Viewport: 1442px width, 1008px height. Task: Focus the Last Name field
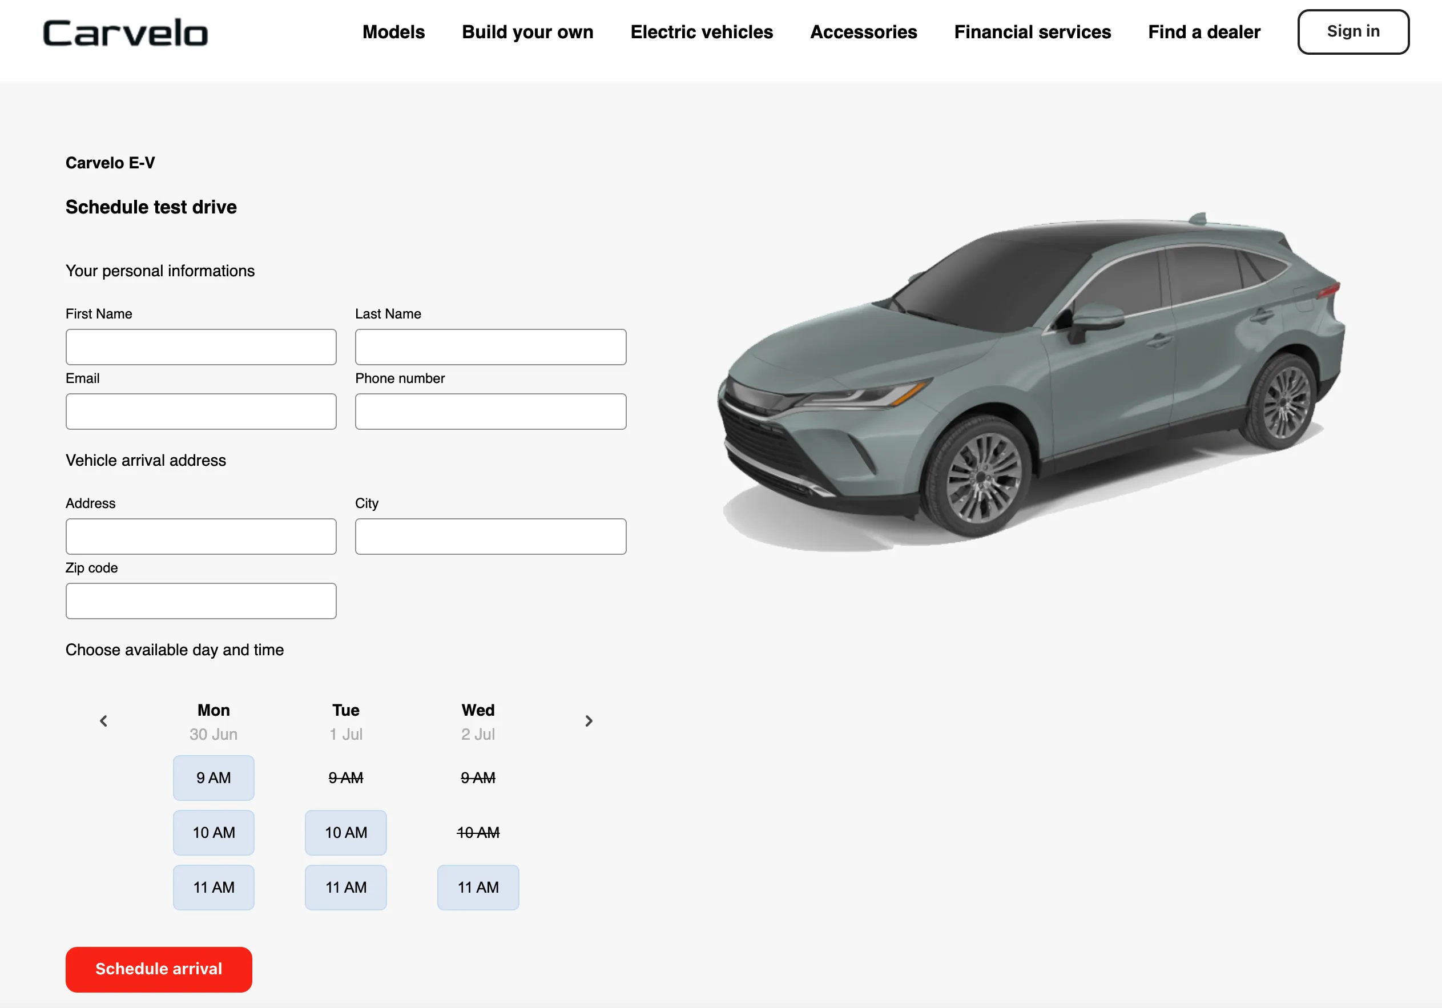coord(490,346)
